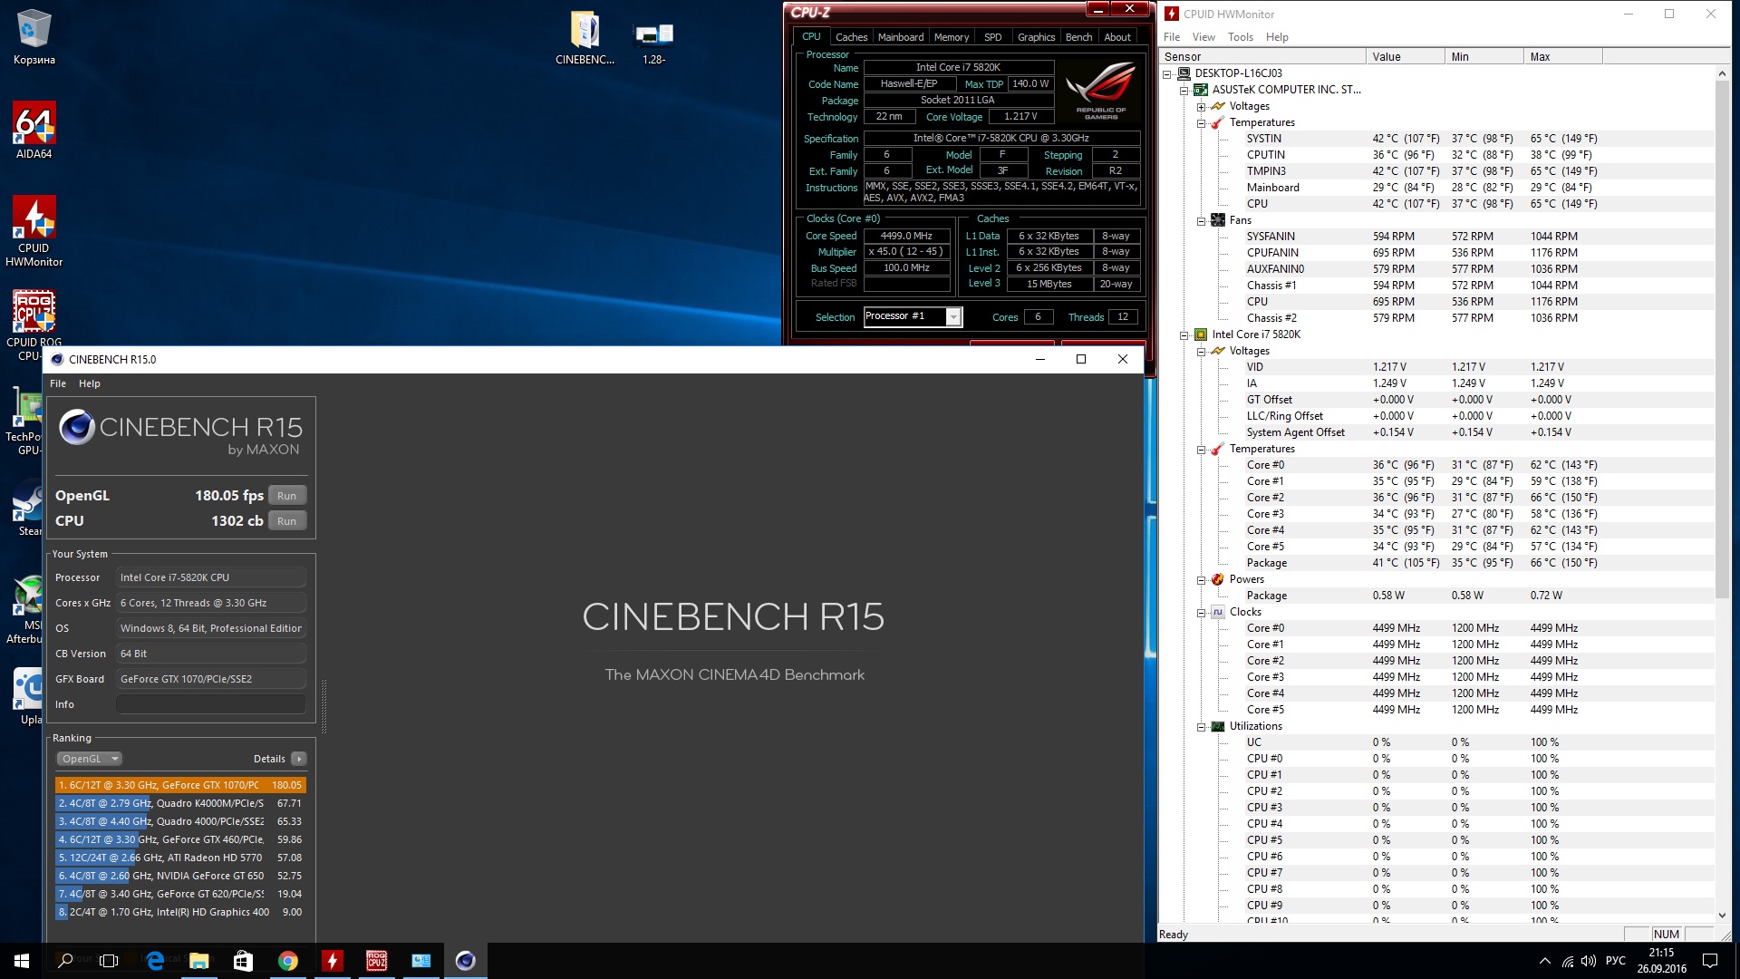Run the OpenGL benchmark
Screen dimensions: 1740x979
pyautogui.click(x=286, y=496)
